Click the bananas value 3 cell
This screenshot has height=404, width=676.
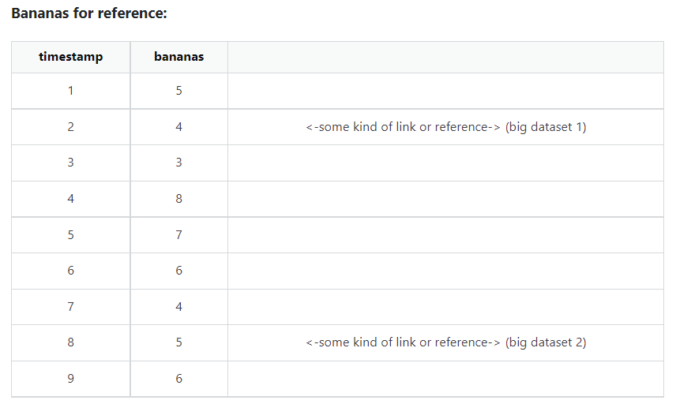pos(178,163)
